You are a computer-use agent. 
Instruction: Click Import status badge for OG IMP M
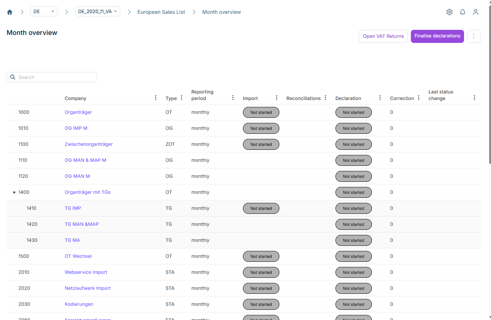[261, 128]
